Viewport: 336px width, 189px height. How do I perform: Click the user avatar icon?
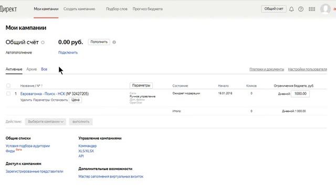tap(325, 9)
